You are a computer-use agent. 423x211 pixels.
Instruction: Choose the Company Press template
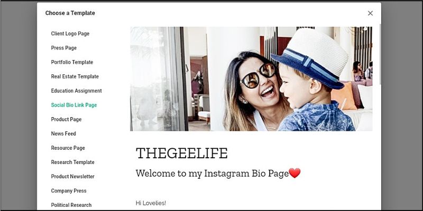click(69, 190)
